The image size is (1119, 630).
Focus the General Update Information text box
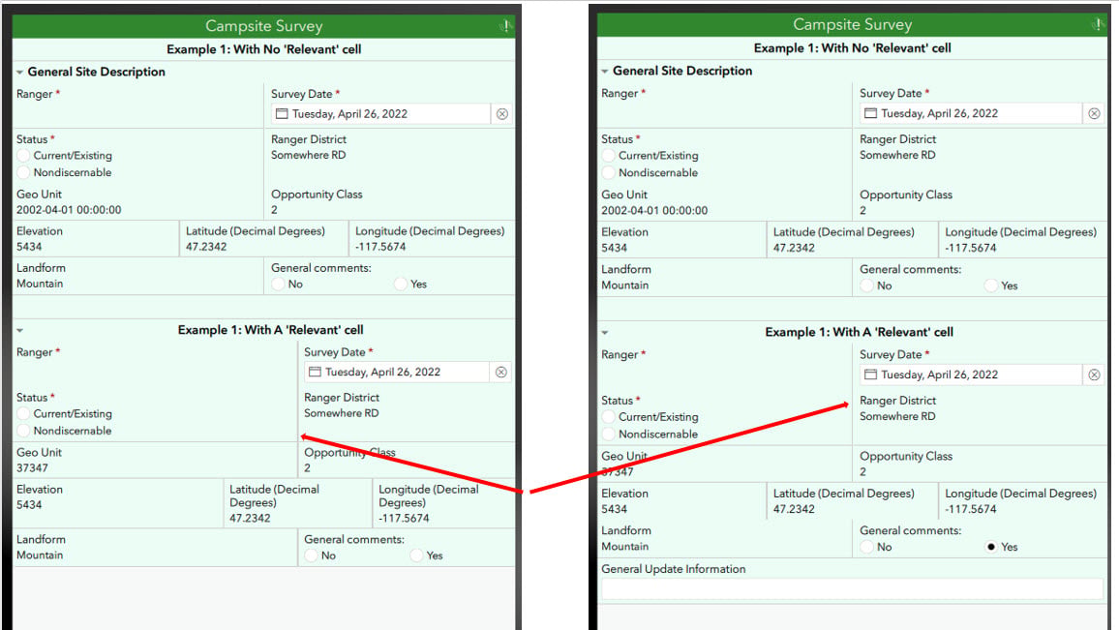coord(852,589)
